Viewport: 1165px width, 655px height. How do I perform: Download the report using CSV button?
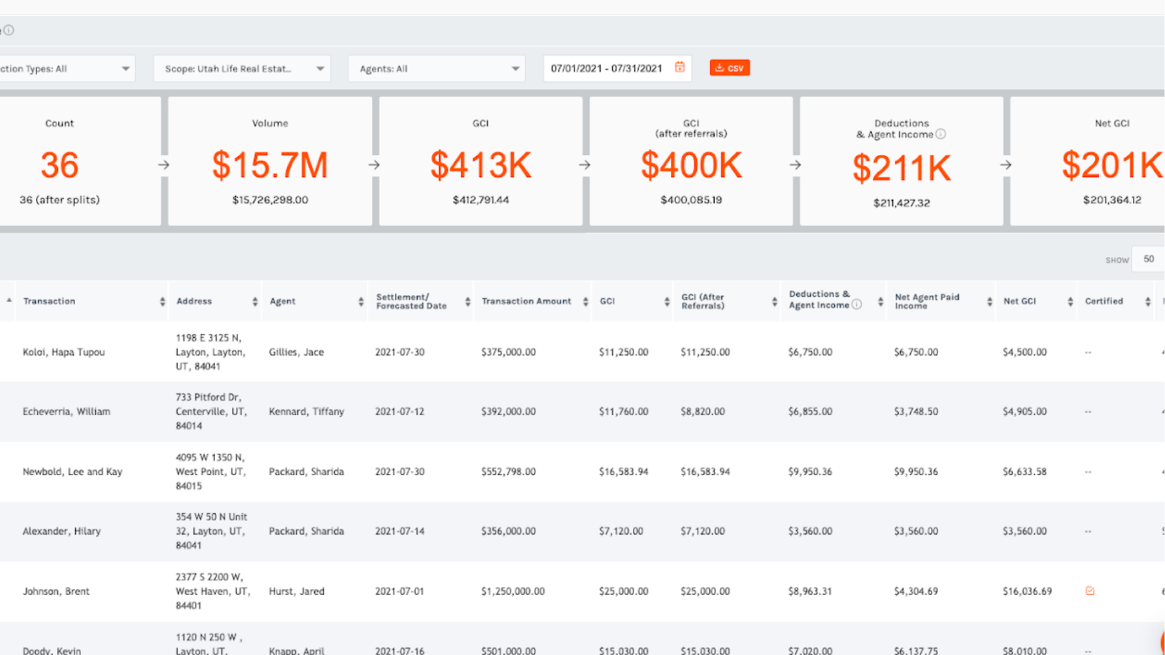click(x=730, y=68)
